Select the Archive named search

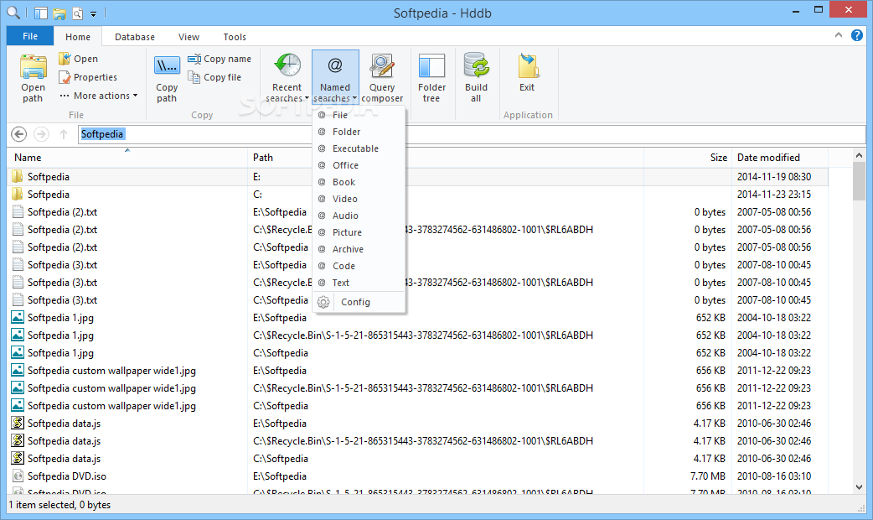click(x=359, y=248)
